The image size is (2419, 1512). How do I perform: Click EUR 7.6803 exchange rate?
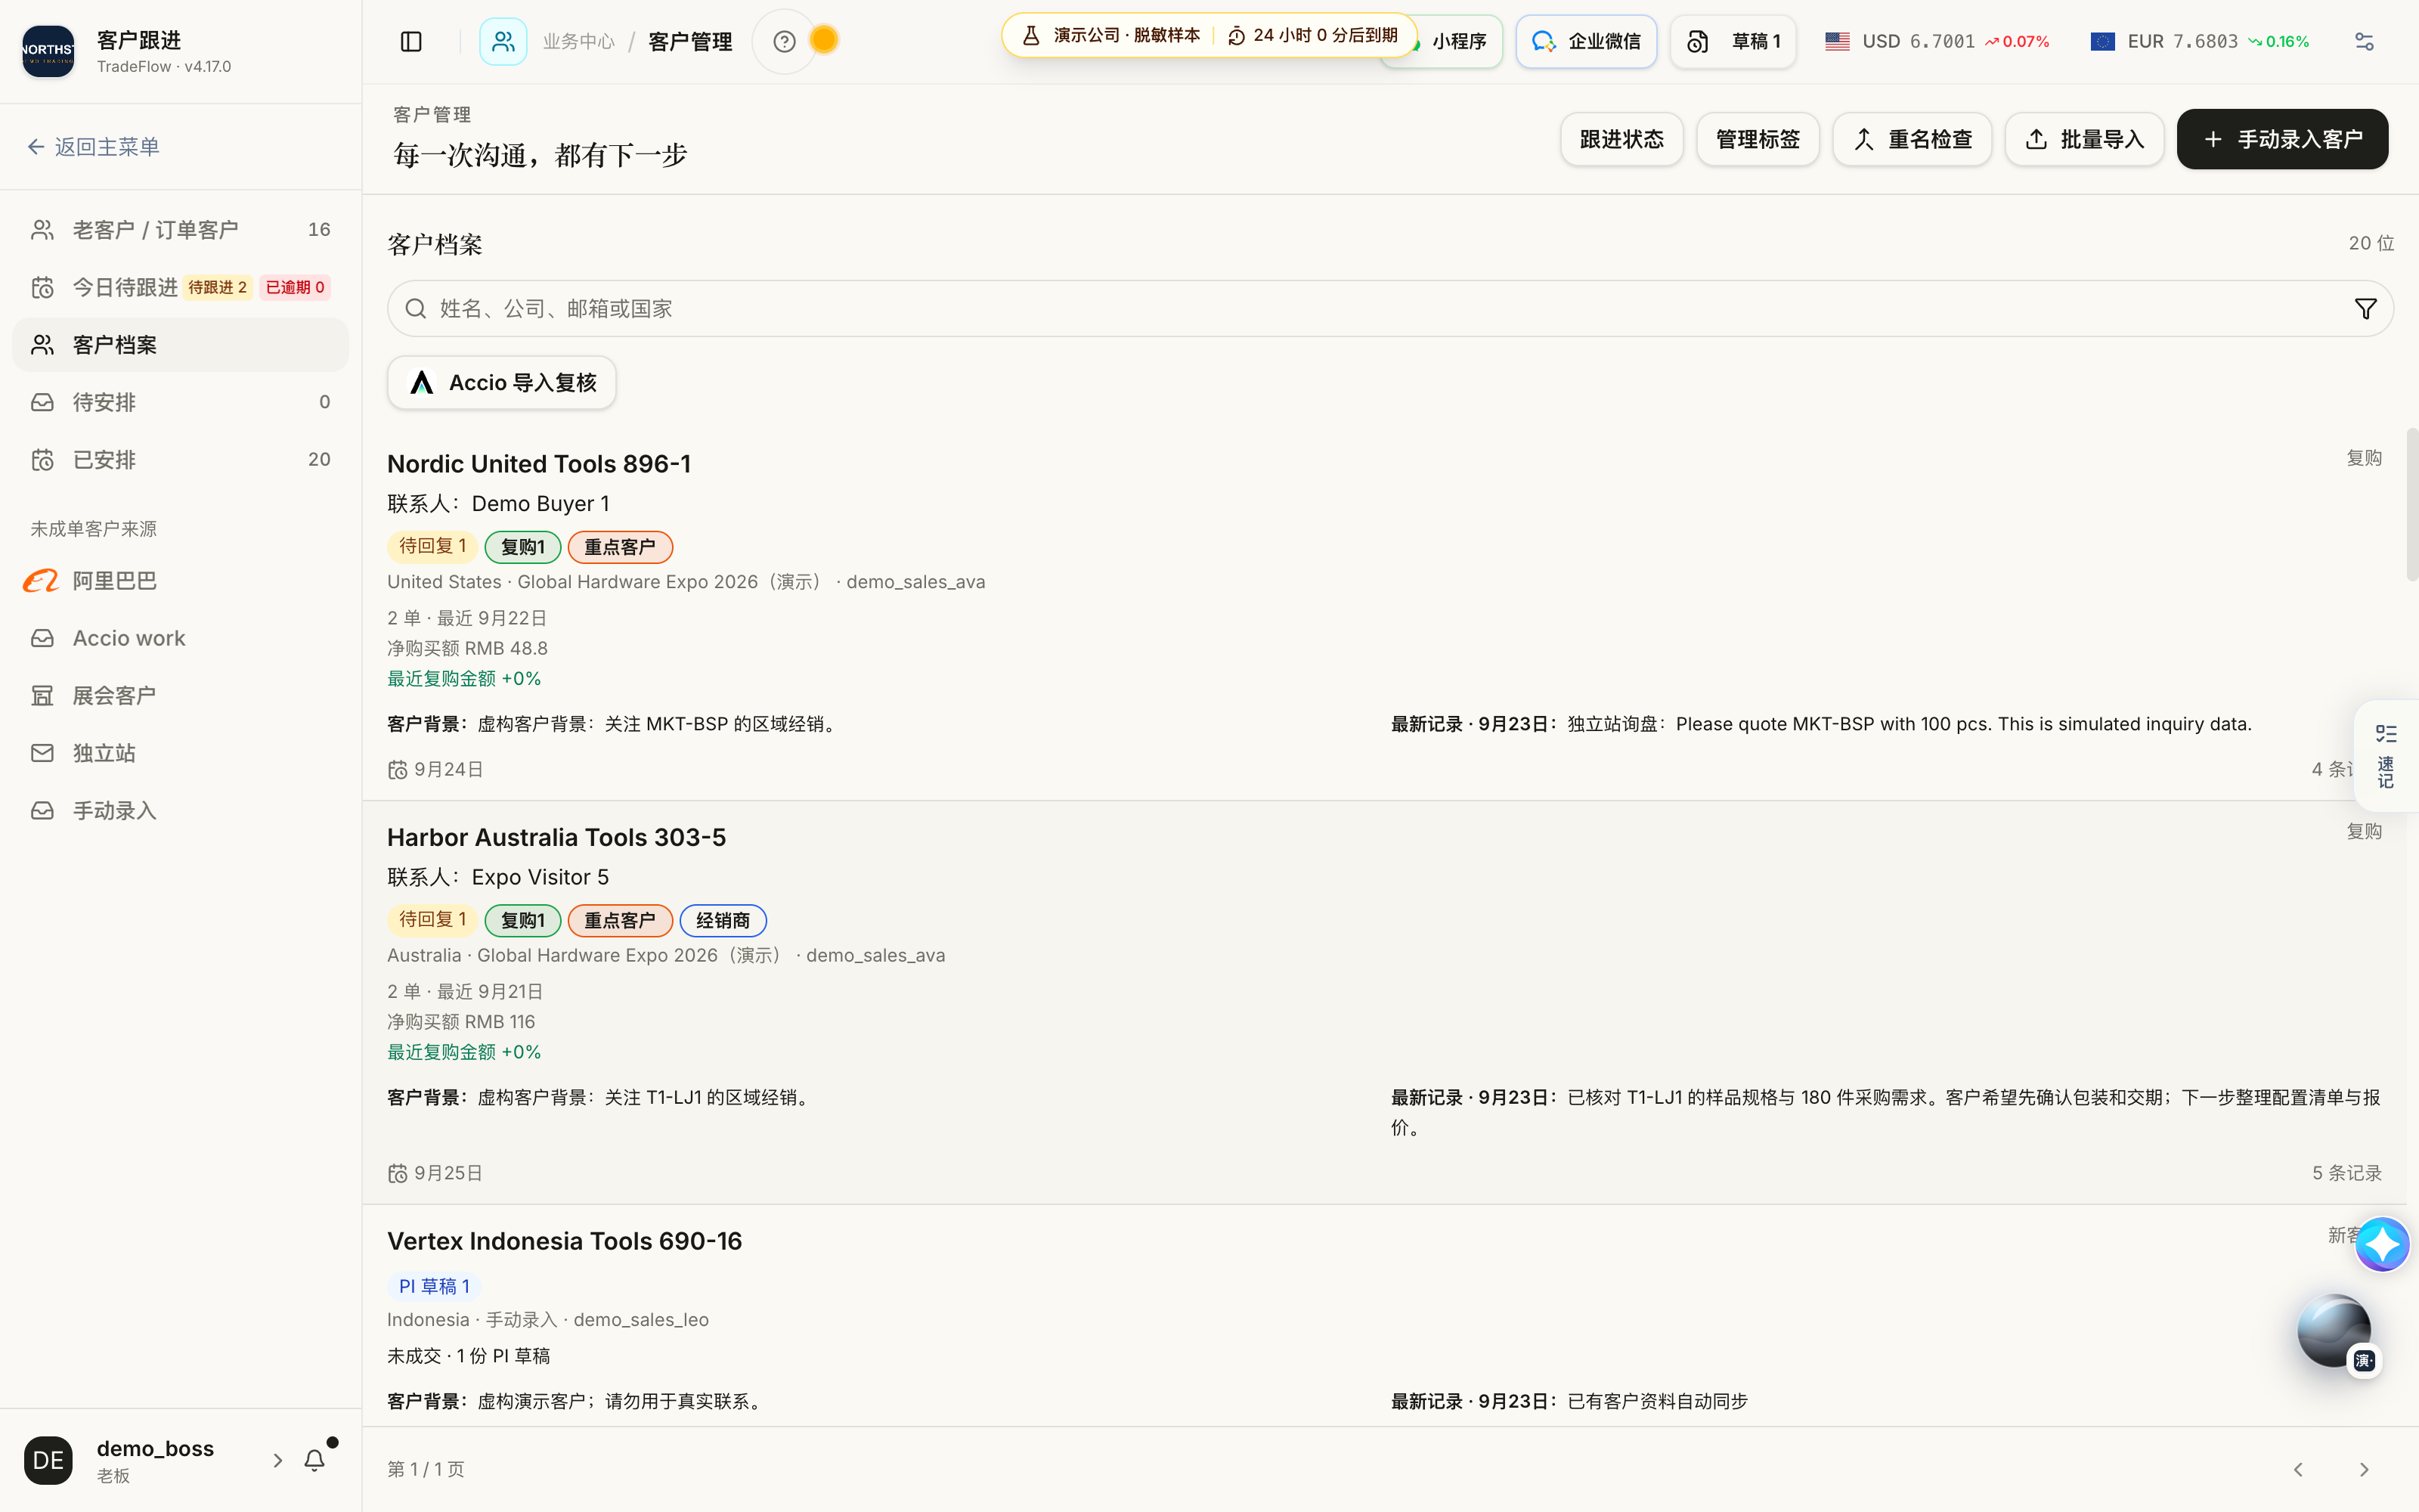point(2199,42)
